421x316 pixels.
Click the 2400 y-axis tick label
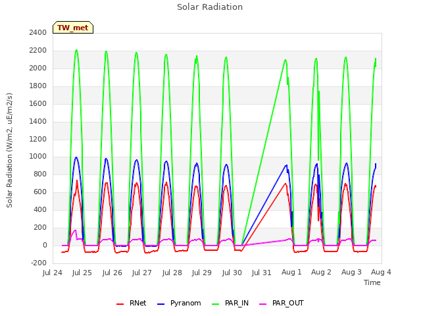pyautogui.click(x=38, y=32)
